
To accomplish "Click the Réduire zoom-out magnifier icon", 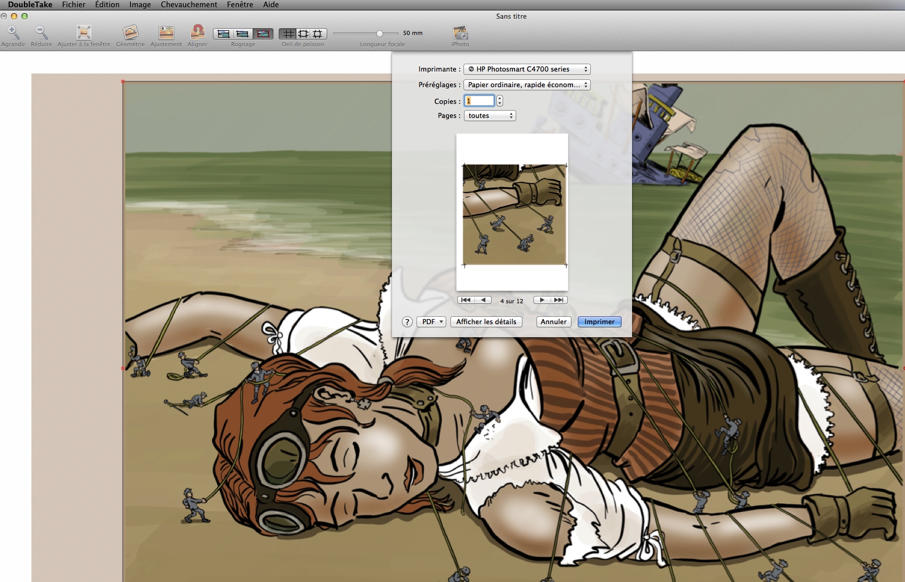I will 41,32.
